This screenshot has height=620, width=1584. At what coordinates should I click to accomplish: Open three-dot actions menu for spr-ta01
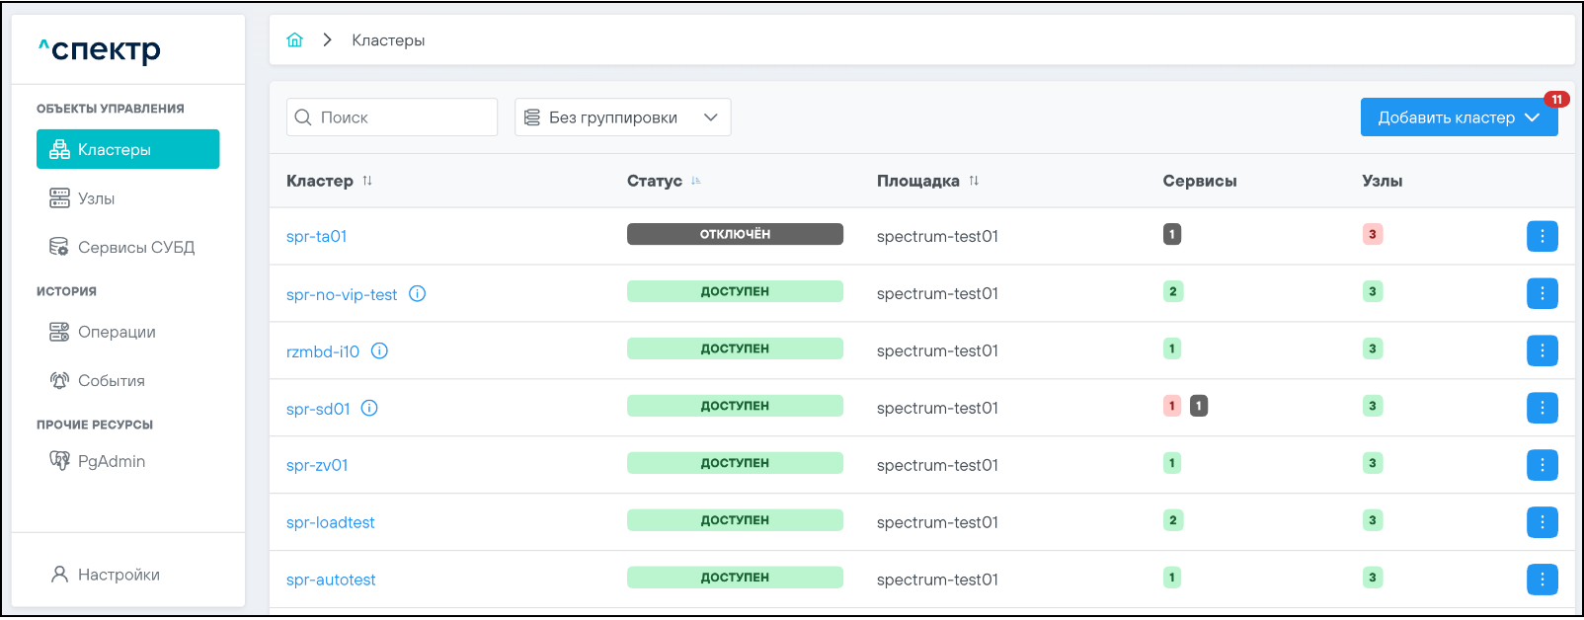pos(1542,236)
